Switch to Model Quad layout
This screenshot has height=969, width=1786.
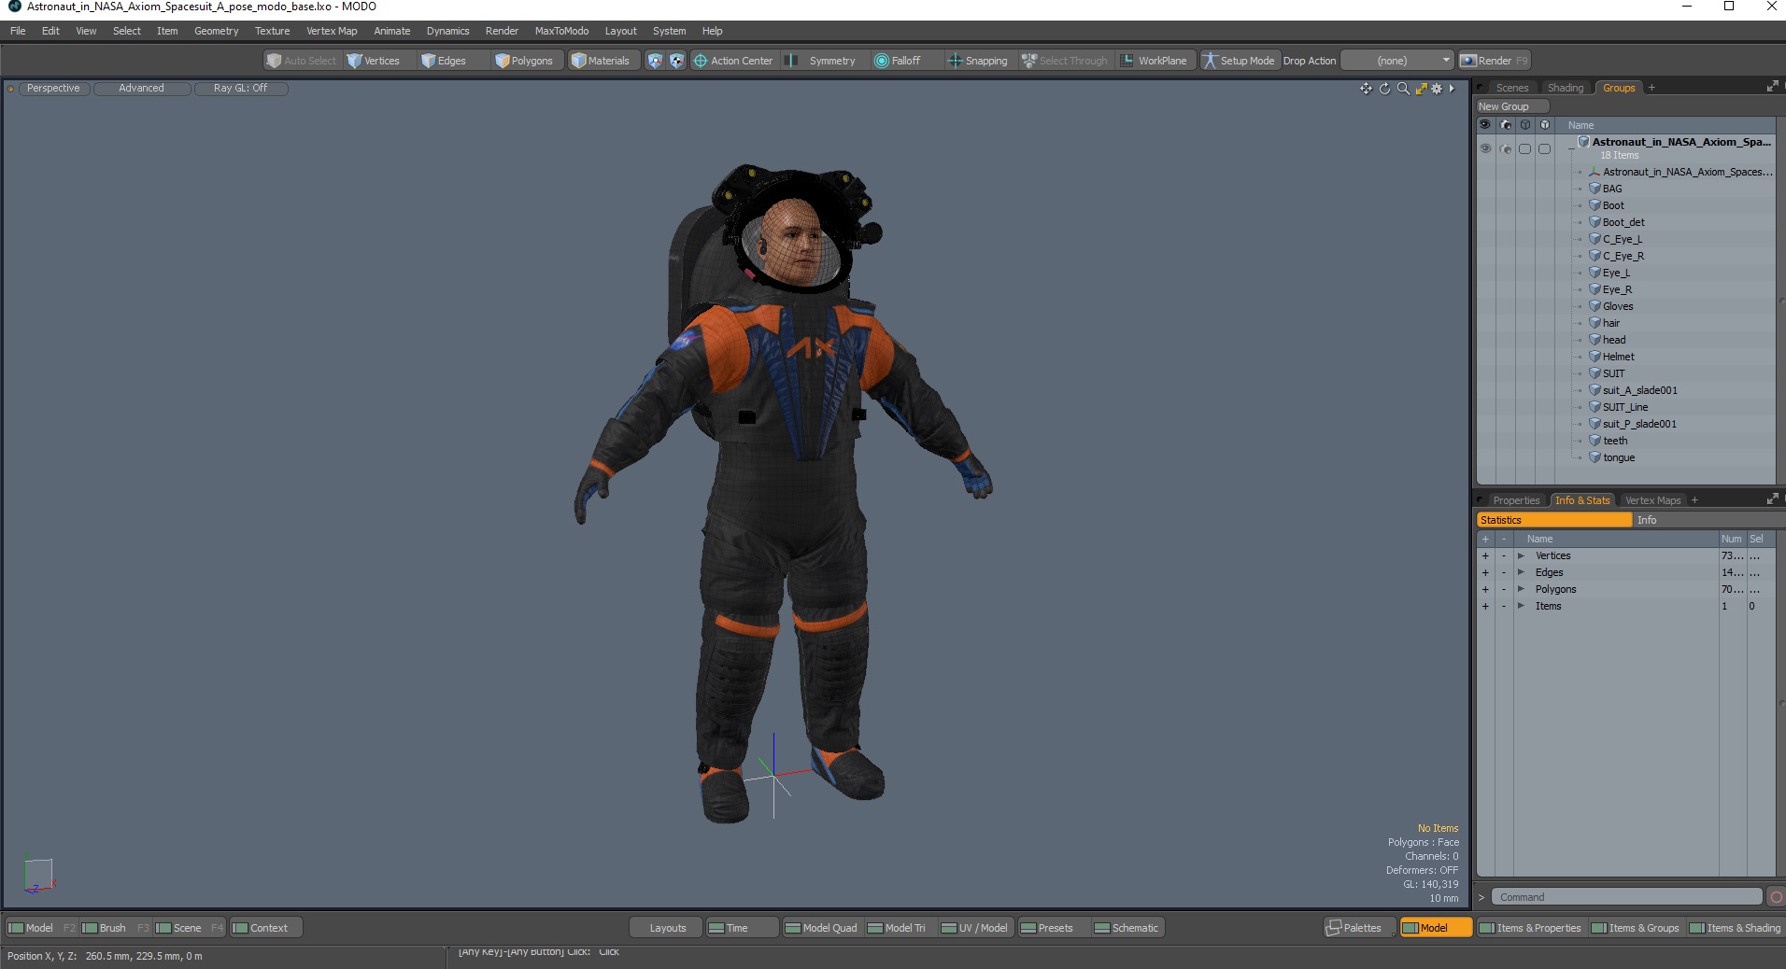[x=821, y=928]
